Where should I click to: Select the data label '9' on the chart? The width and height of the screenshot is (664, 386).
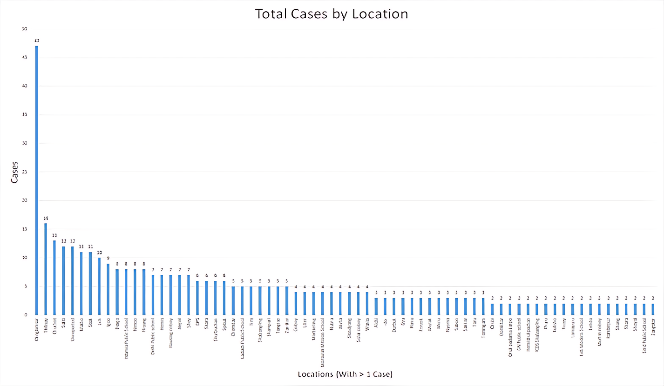[108, 259]
